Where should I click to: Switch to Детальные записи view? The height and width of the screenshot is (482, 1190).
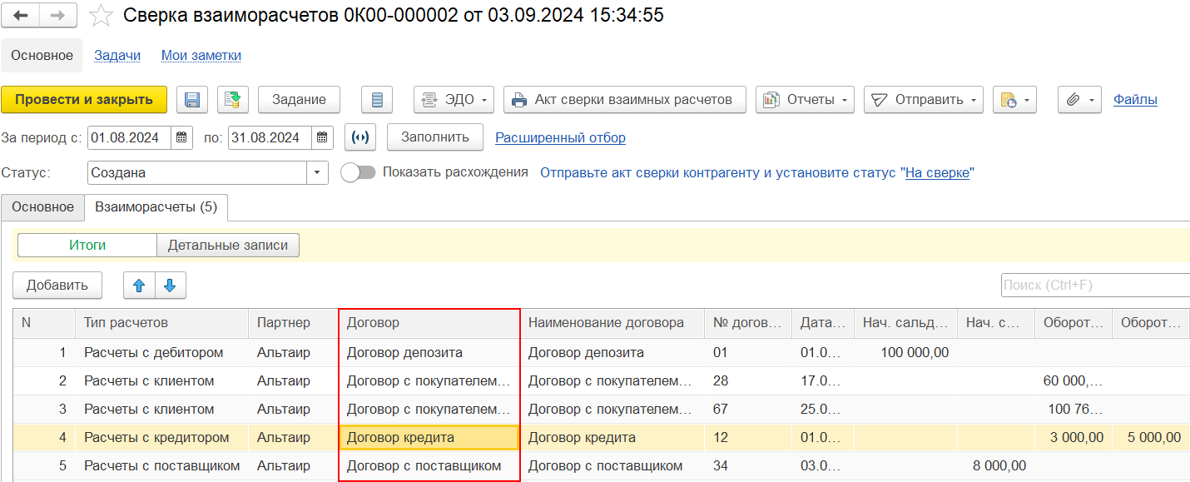228,246
